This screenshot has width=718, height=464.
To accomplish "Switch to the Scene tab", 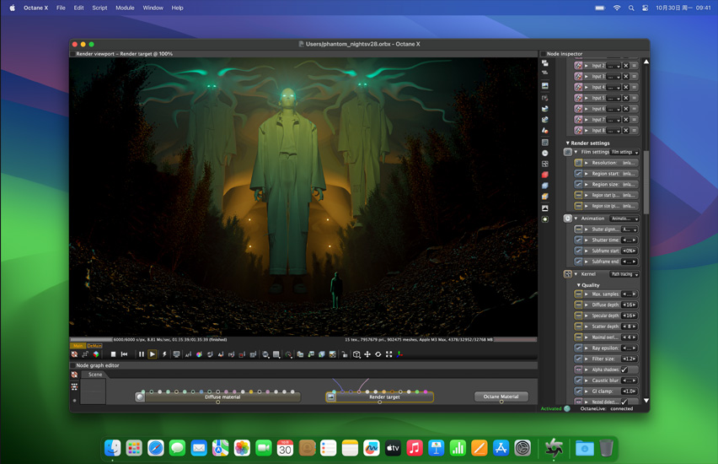I will 95,375.
